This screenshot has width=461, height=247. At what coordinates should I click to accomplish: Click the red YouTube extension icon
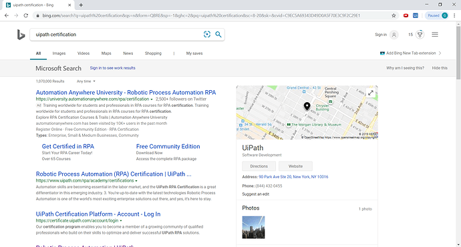406,15
